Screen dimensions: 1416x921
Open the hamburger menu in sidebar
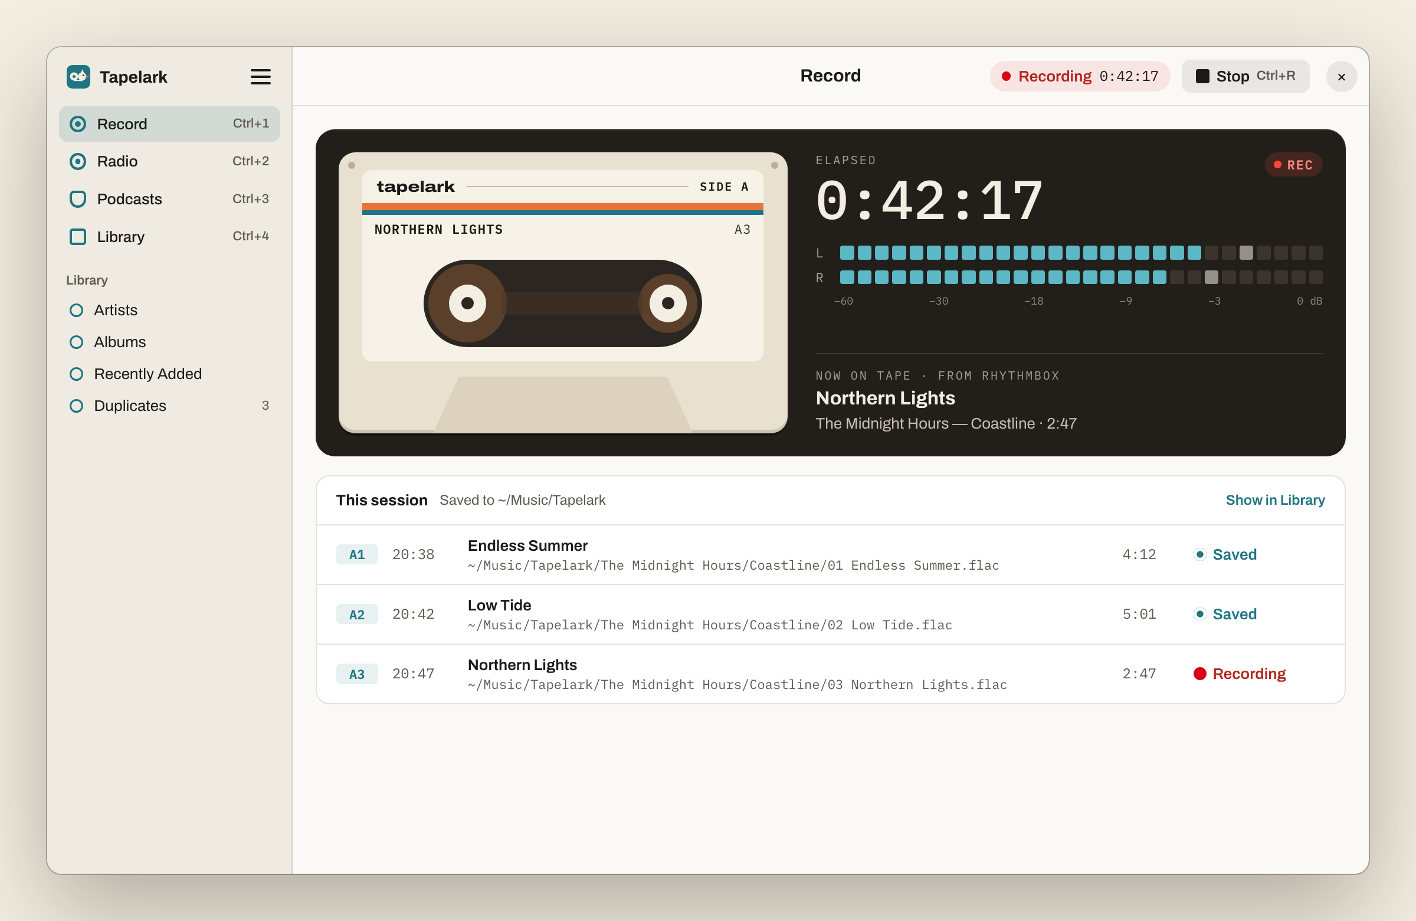pos(260,77)
